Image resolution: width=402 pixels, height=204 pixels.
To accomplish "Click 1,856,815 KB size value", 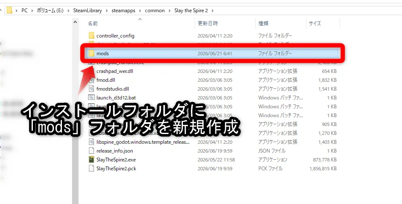I will pos(323,169).
